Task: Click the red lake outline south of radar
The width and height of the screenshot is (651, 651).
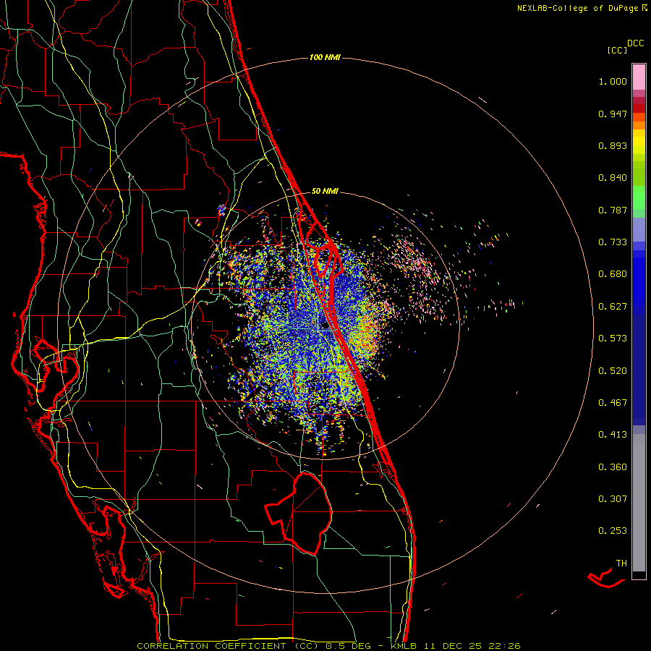Action: (299, 513)
